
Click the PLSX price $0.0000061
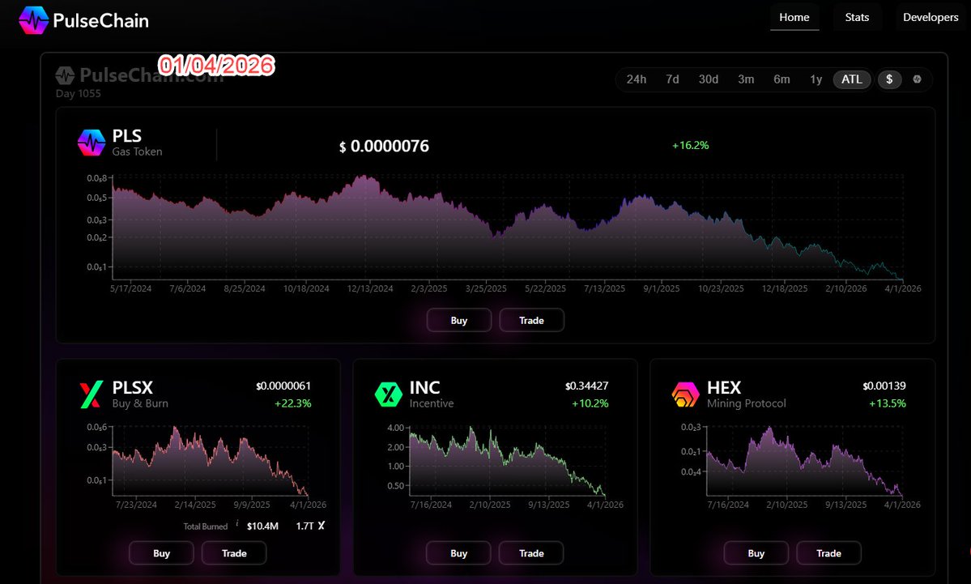click(283, 386)
